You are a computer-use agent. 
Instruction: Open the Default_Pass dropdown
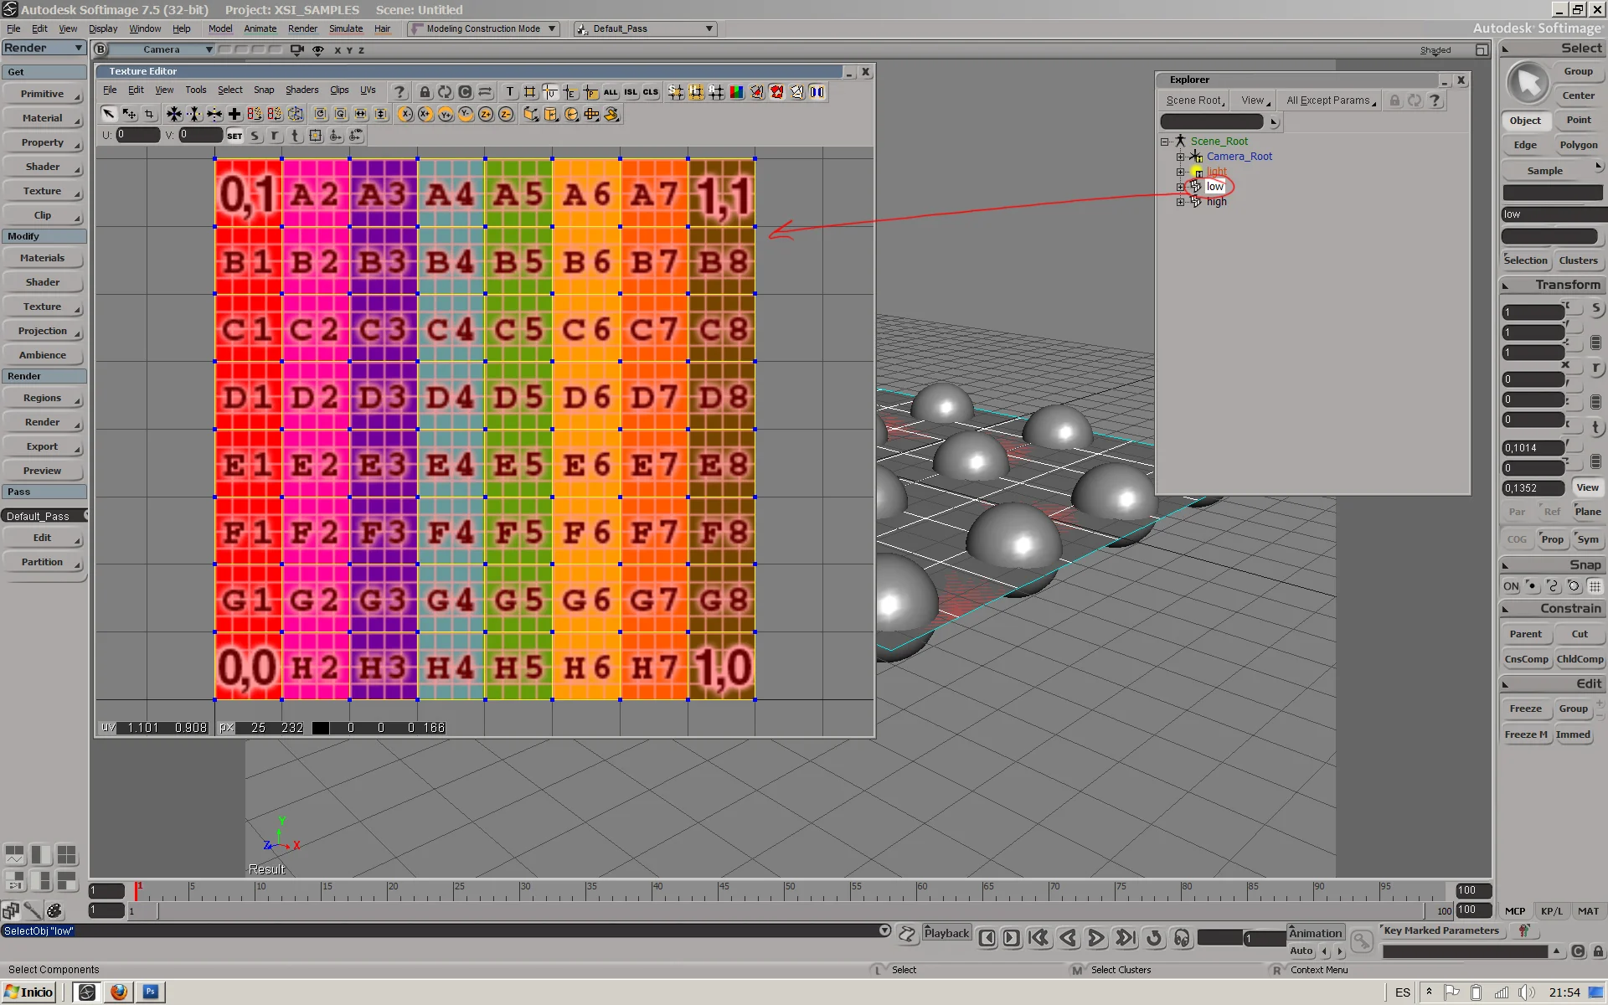645,28
